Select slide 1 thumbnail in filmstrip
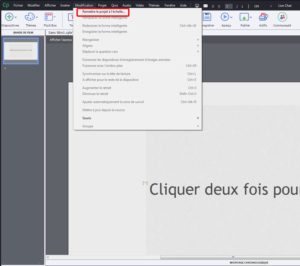The height and width of the screenshot is (266, 300). click(21, 51)
